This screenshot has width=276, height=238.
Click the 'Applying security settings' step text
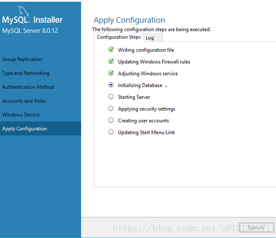147,109
